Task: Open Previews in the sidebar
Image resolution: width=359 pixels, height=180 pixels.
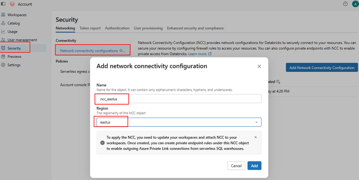Action: click(14, 57)
